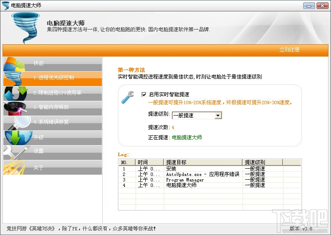
Task: Select 1.进程优先级控制 menu item
Action: pyautogui.click(x=53, y=79)
